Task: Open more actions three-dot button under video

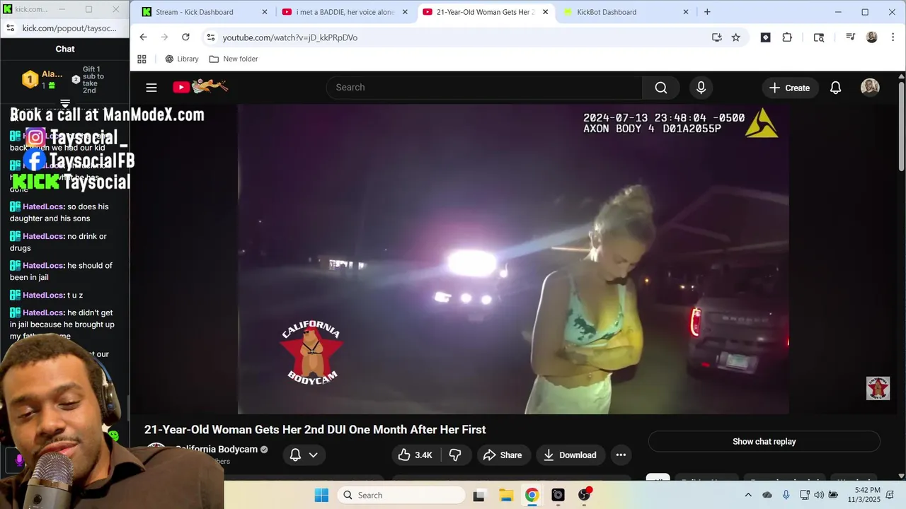Action: pyautogui.click(x=621, y=455)
